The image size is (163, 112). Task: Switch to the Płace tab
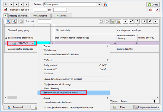point(122,107)
